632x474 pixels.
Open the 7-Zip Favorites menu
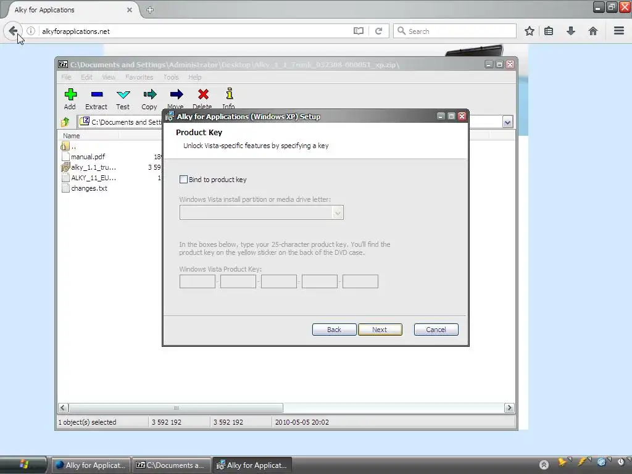[x=139, y=77]
